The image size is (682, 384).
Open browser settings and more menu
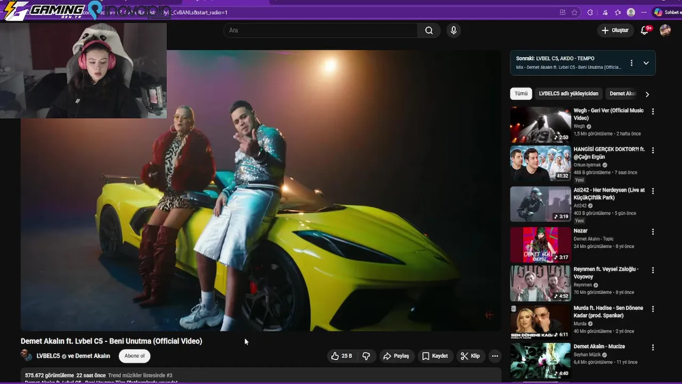coord(645,12)
